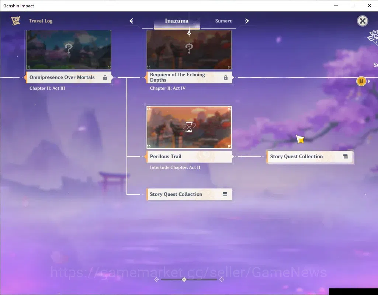Click arrow beside the yellow bookmark marker
Screen dimensions: 378x295
tap(369, 81)
